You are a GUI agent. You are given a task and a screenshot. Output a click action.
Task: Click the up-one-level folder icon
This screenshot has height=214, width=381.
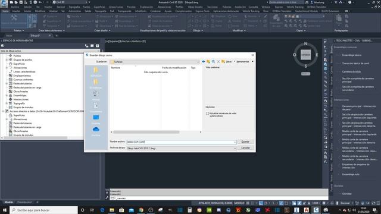click(x=208, y=62)
